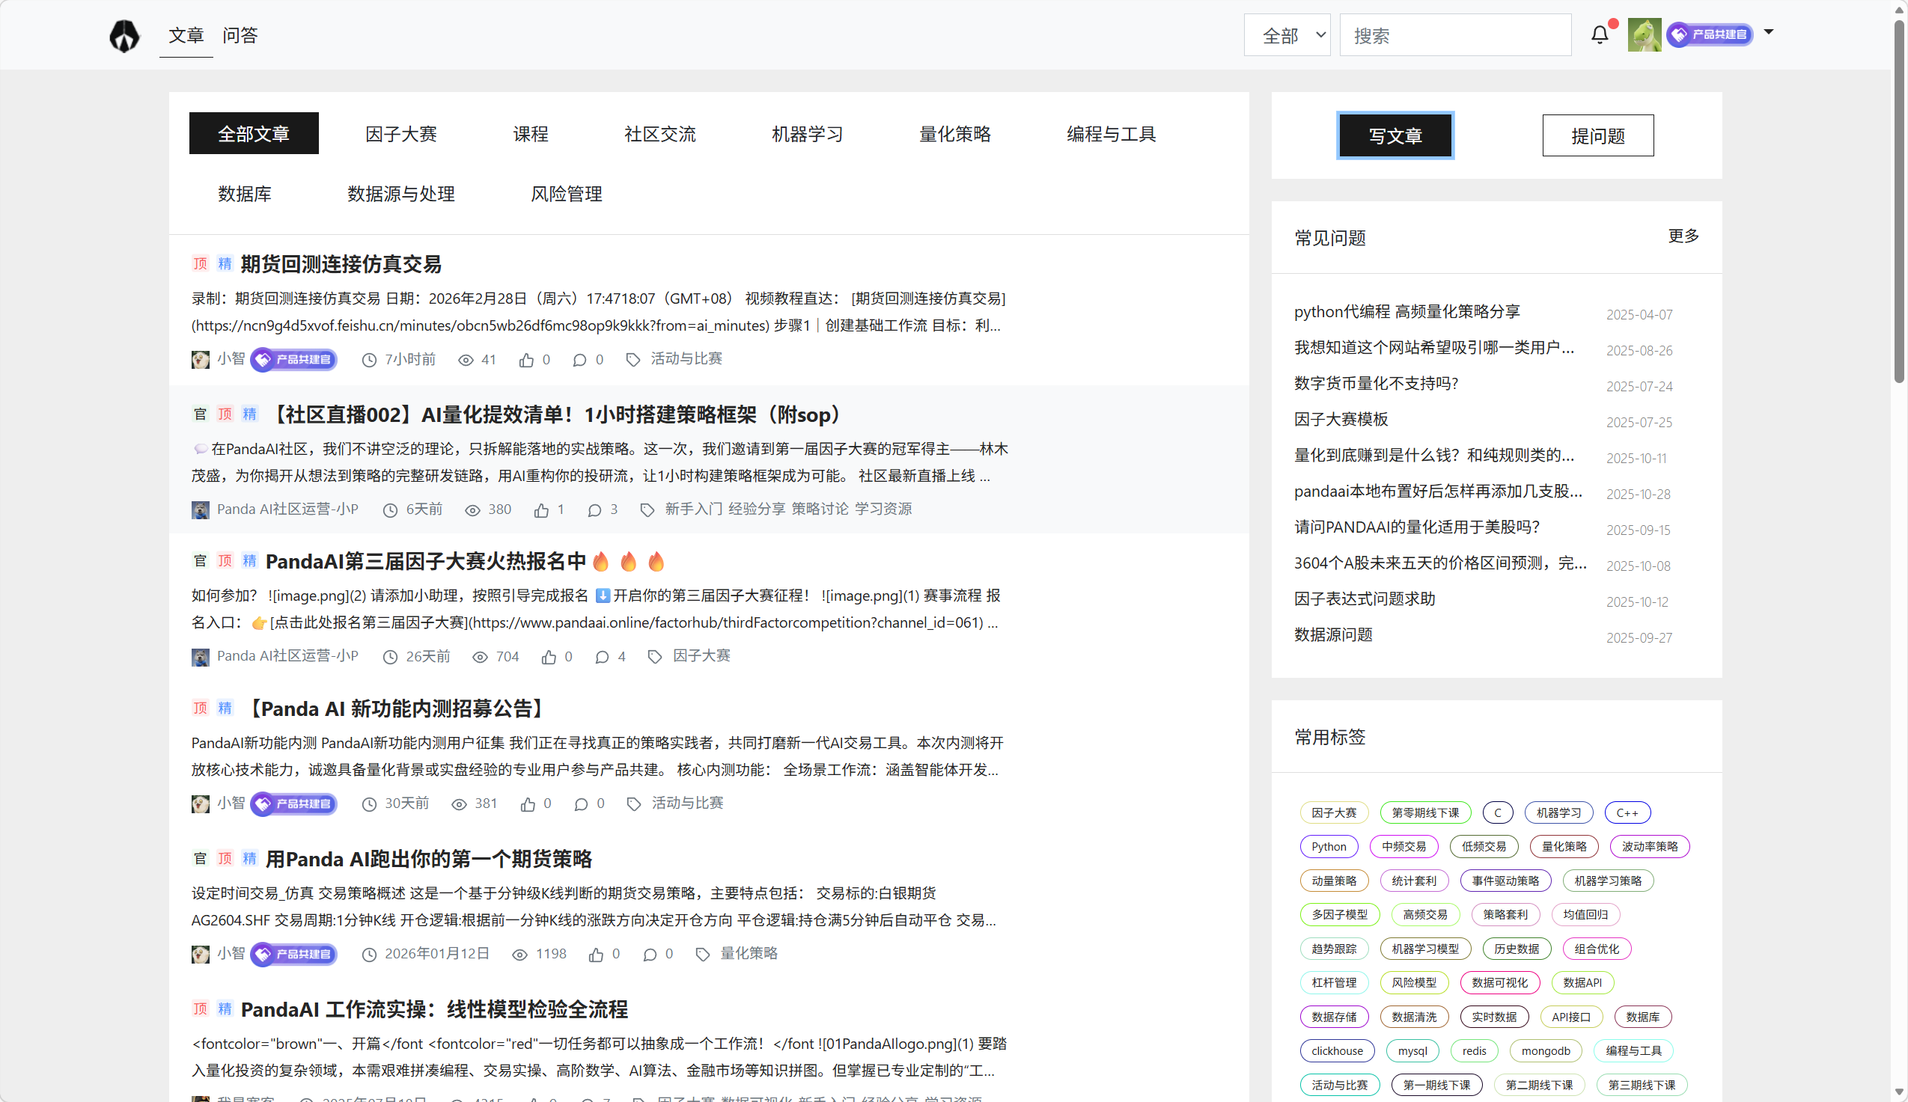Click clock icon beside 6天前
Image resolution: width=1908 pixels, height=1102 pixels.
click(390, 511)
